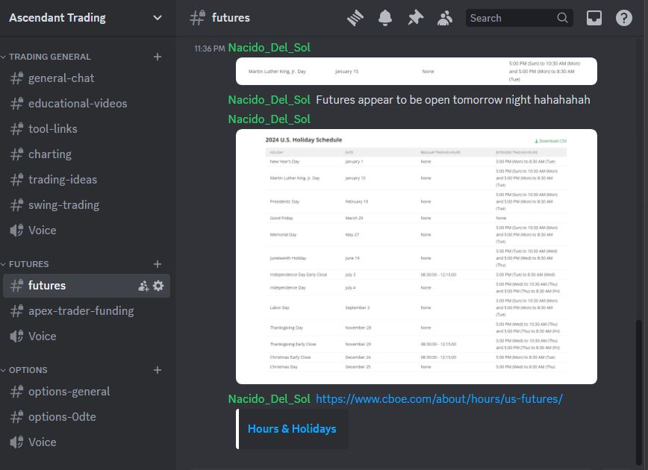The height and width of the screenshot is (470, 648).
Task: Collapse the OPTIONS category
Action: point(28,370)
